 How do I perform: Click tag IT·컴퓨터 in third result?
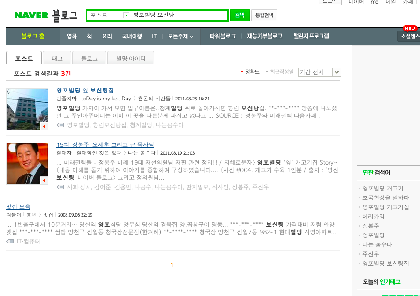click(29, 241)
